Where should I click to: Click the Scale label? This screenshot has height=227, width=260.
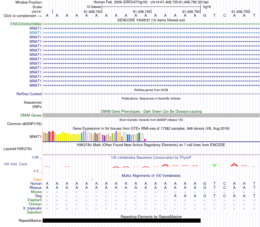[x=37, y=7]
